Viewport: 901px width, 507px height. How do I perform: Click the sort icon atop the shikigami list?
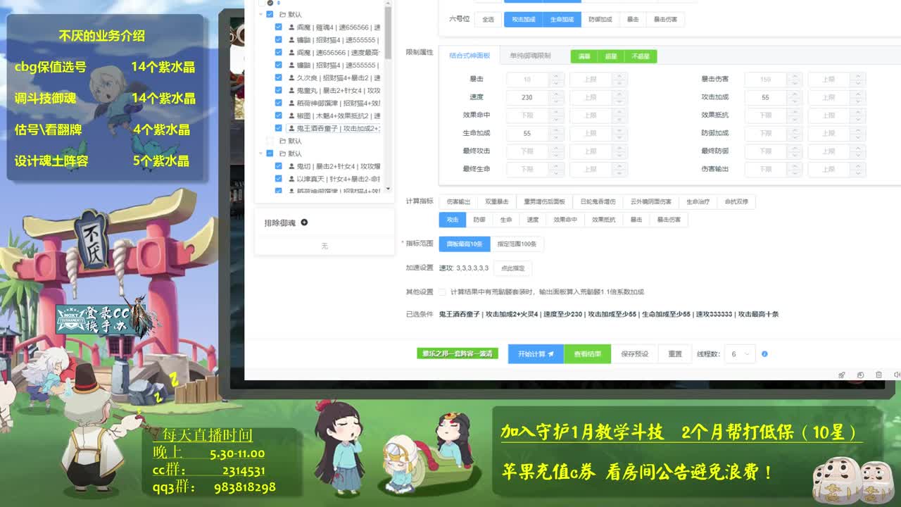click(279, 3)
